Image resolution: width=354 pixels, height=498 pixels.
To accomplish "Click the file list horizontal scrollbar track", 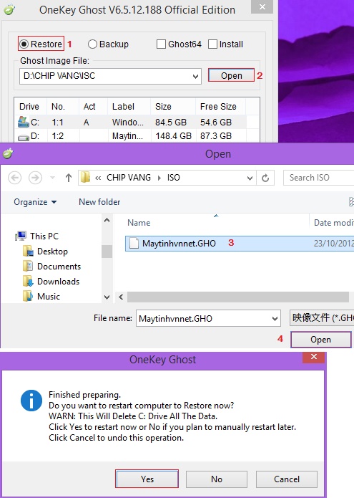I will [237, 297].
